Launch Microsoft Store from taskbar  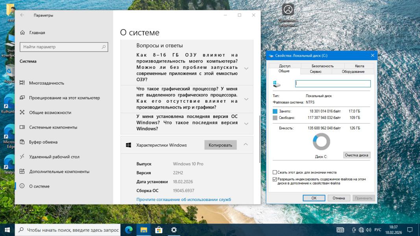pos(159,230)
